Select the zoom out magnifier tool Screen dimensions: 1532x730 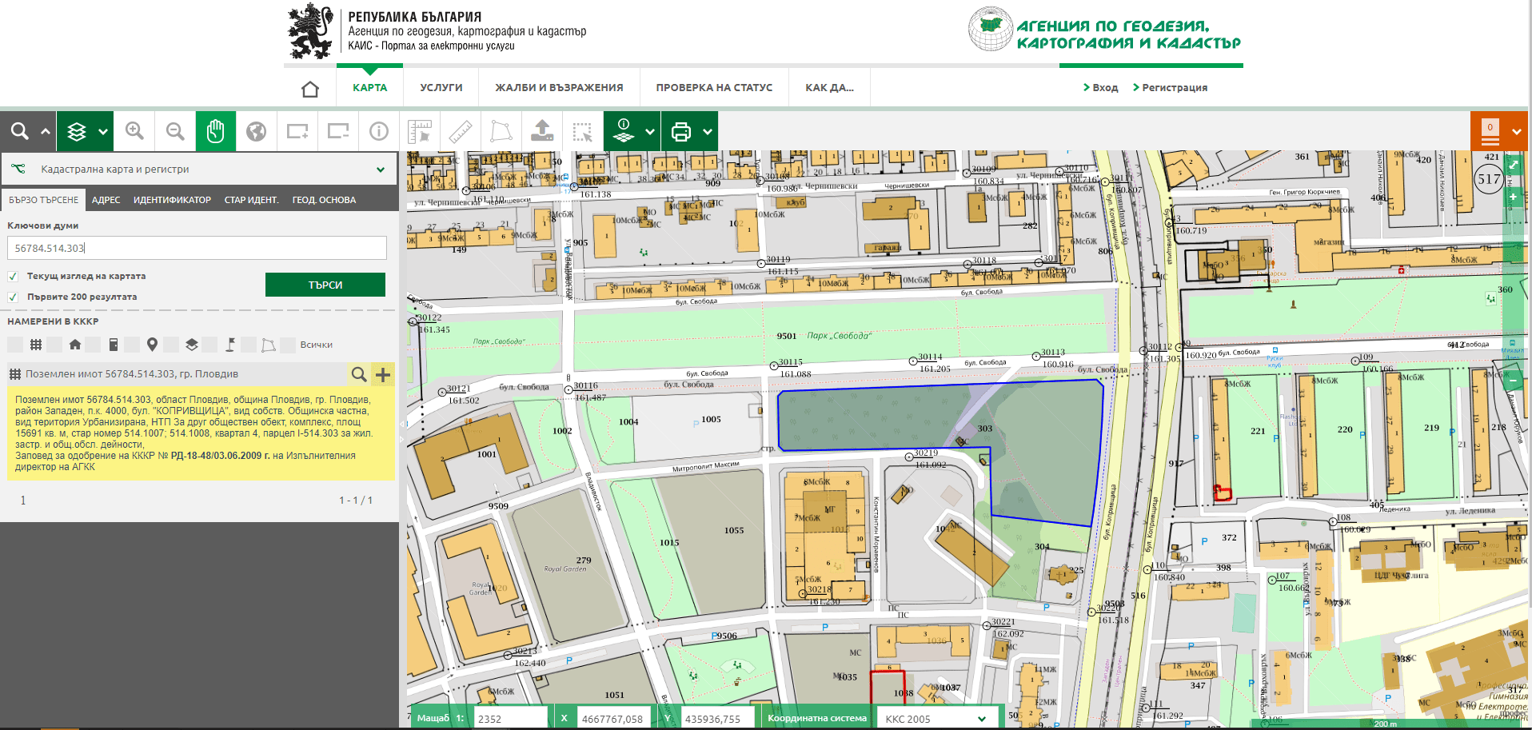click(x=175, y=131)
